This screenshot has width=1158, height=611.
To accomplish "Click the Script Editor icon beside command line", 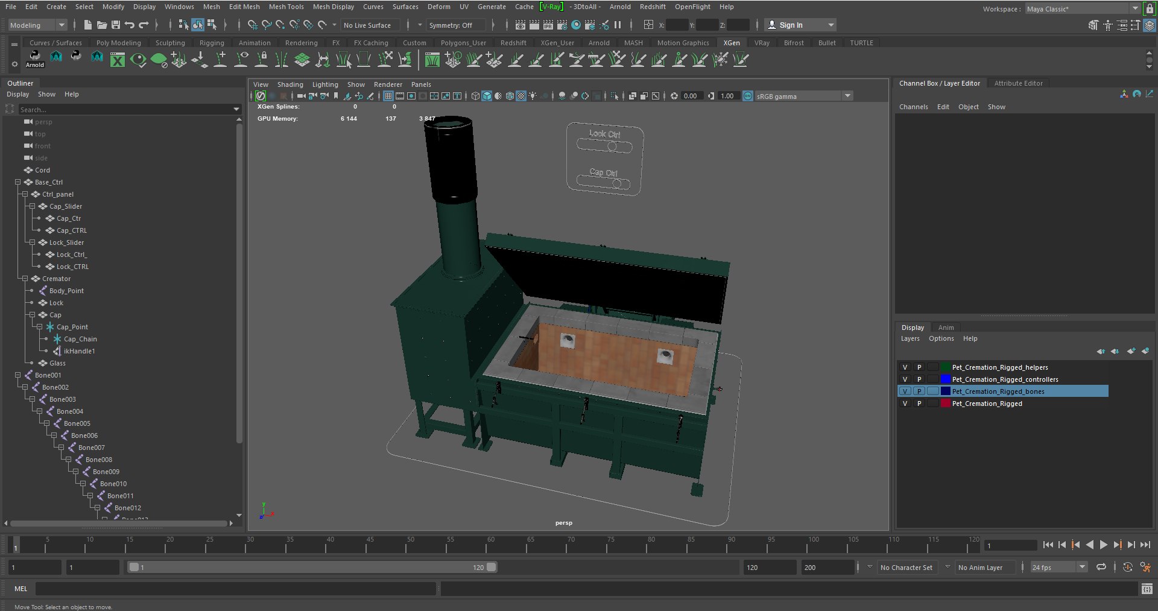I will tap(1147, 589).
